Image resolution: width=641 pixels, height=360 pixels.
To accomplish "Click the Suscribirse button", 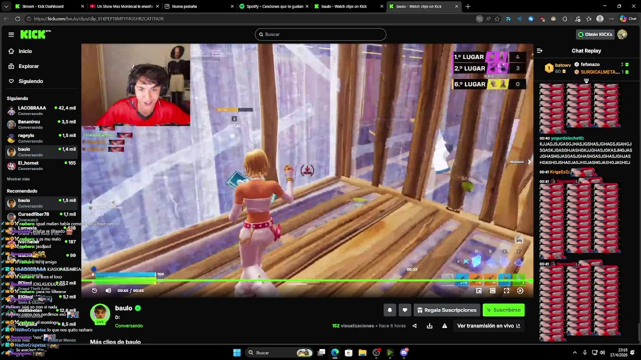I will pyautogui.click(x=503, y=310).
